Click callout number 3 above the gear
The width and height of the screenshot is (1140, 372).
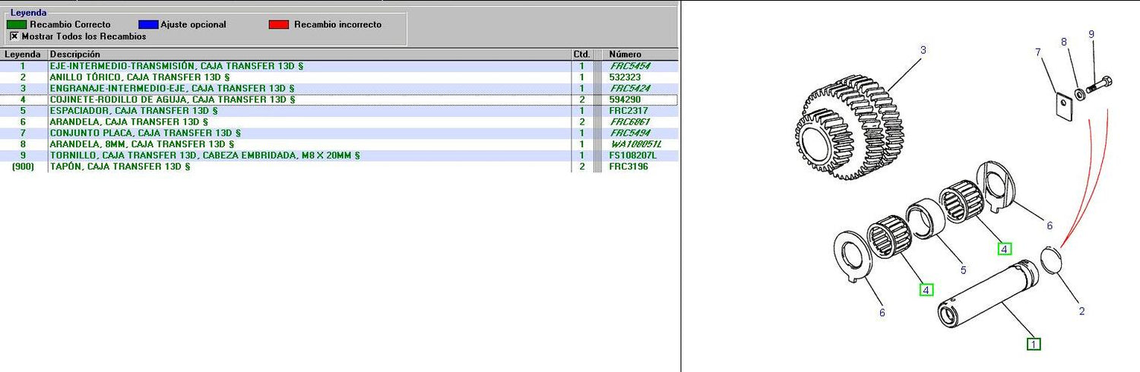(923, 50)
